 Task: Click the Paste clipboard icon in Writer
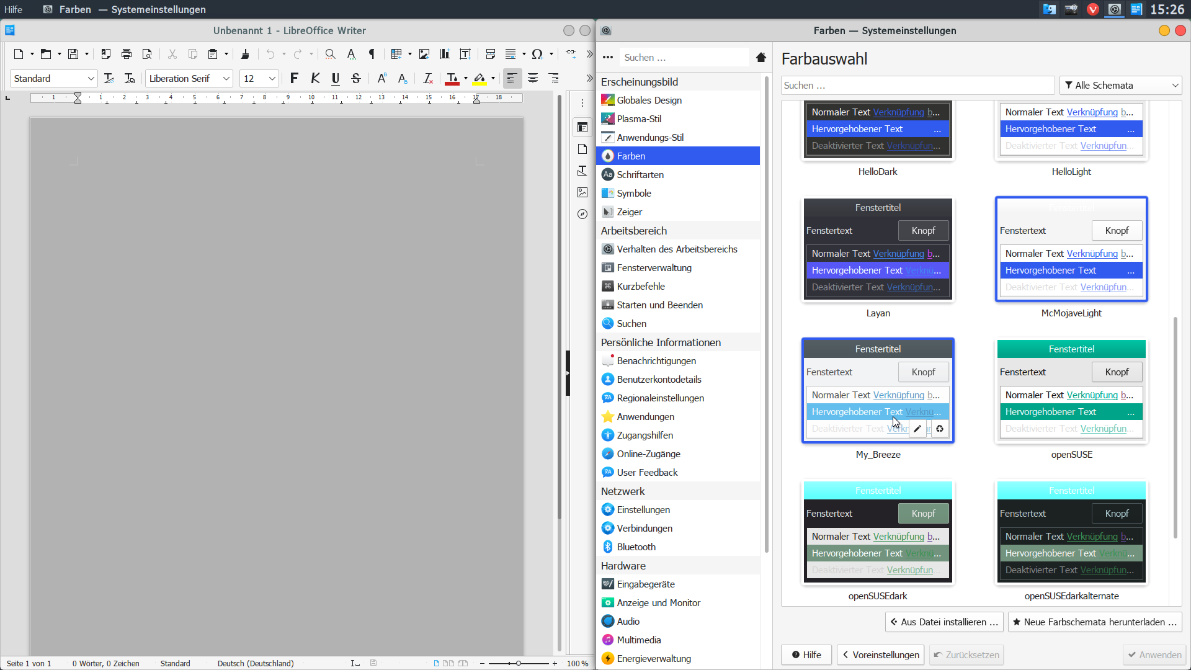coord(213,54)
